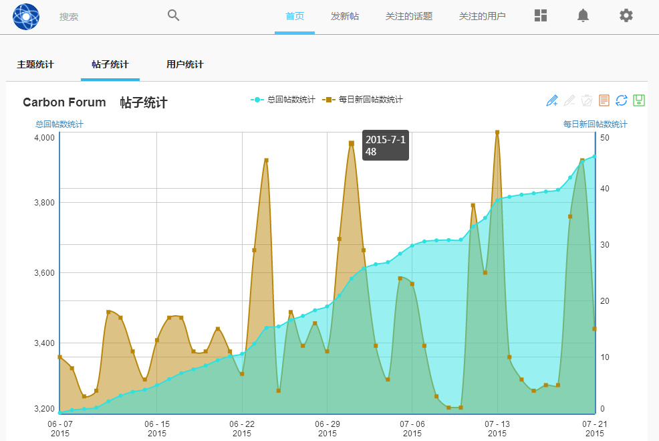Open settings via the gear icon

pos(626,15)
